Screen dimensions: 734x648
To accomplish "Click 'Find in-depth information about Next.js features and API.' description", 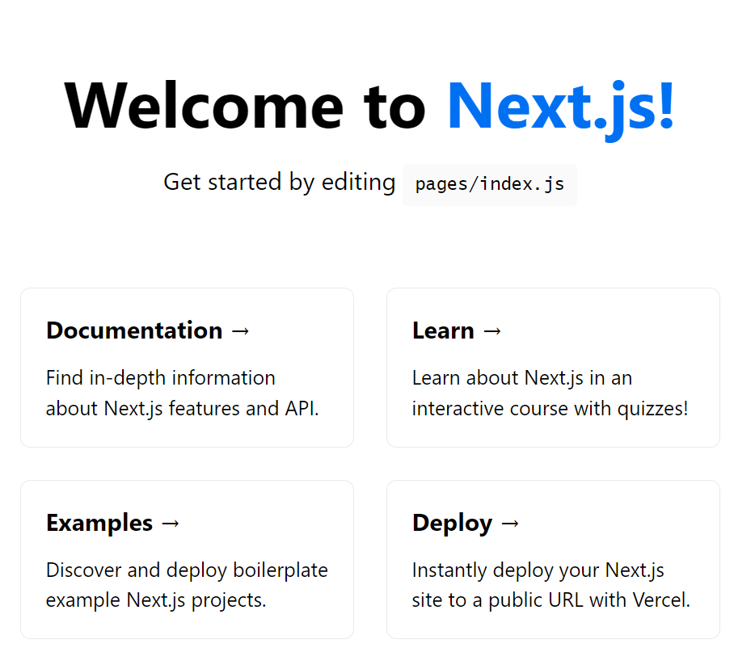I will (x=182, y=393).
